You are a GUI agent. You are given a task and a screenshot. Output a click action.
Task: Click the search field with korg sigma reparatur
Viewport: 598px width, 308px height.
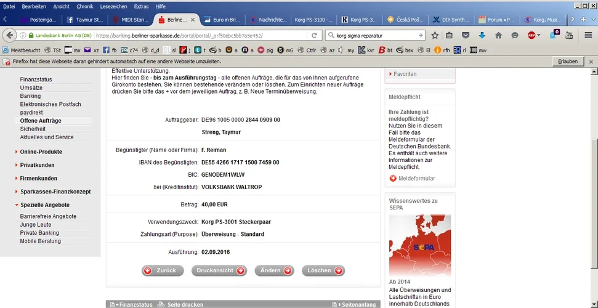(374, 36)
